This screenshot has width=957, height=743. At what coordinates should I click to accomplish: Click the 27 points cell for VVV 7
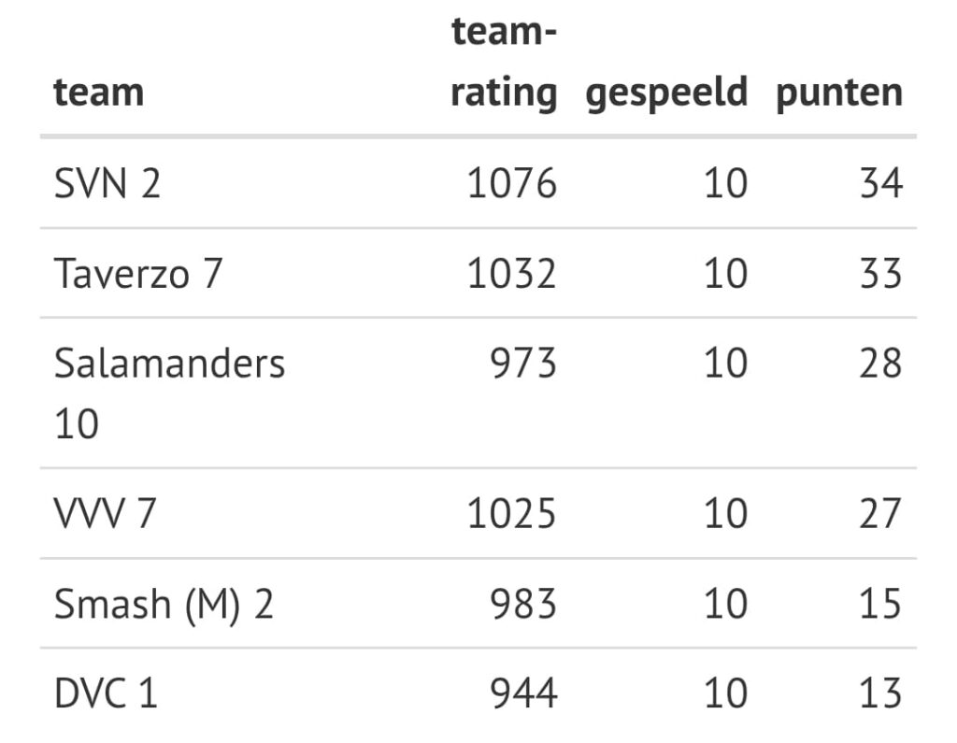point(880,514)
